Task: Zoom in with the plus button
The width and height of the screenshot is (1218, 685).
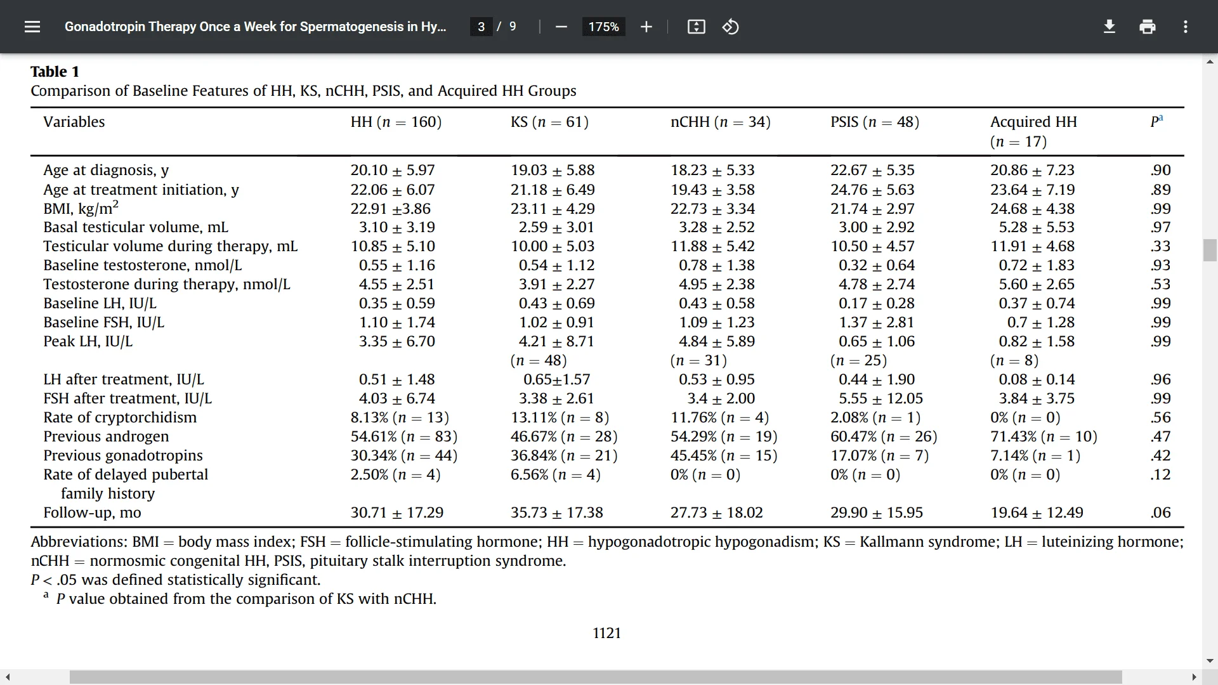Action: [646, 27]
